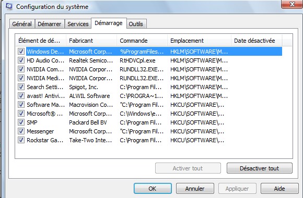Select the Messenger row name
The image size is (303, 198).
click(40, 131)
